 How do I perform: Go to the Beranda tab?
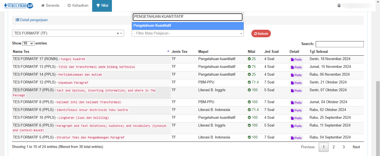[x=50, y=6]
